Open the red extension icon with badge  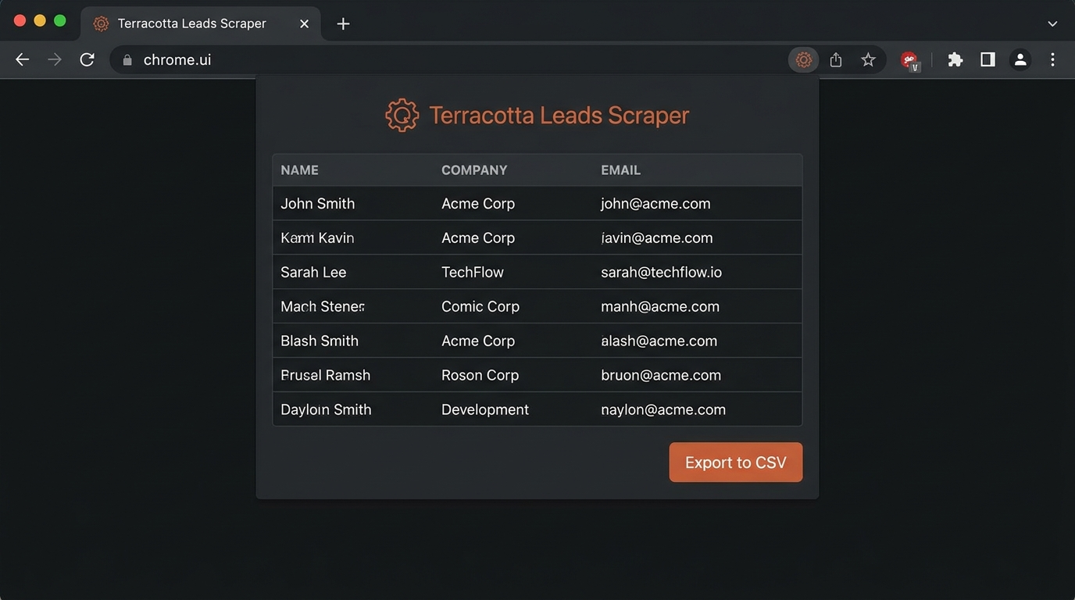909,60
